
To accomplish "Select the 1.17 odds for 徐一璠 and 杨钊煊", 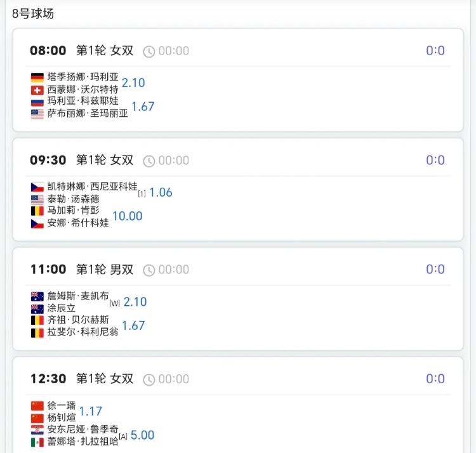I will pyautogui.click(x=91, y=411).
